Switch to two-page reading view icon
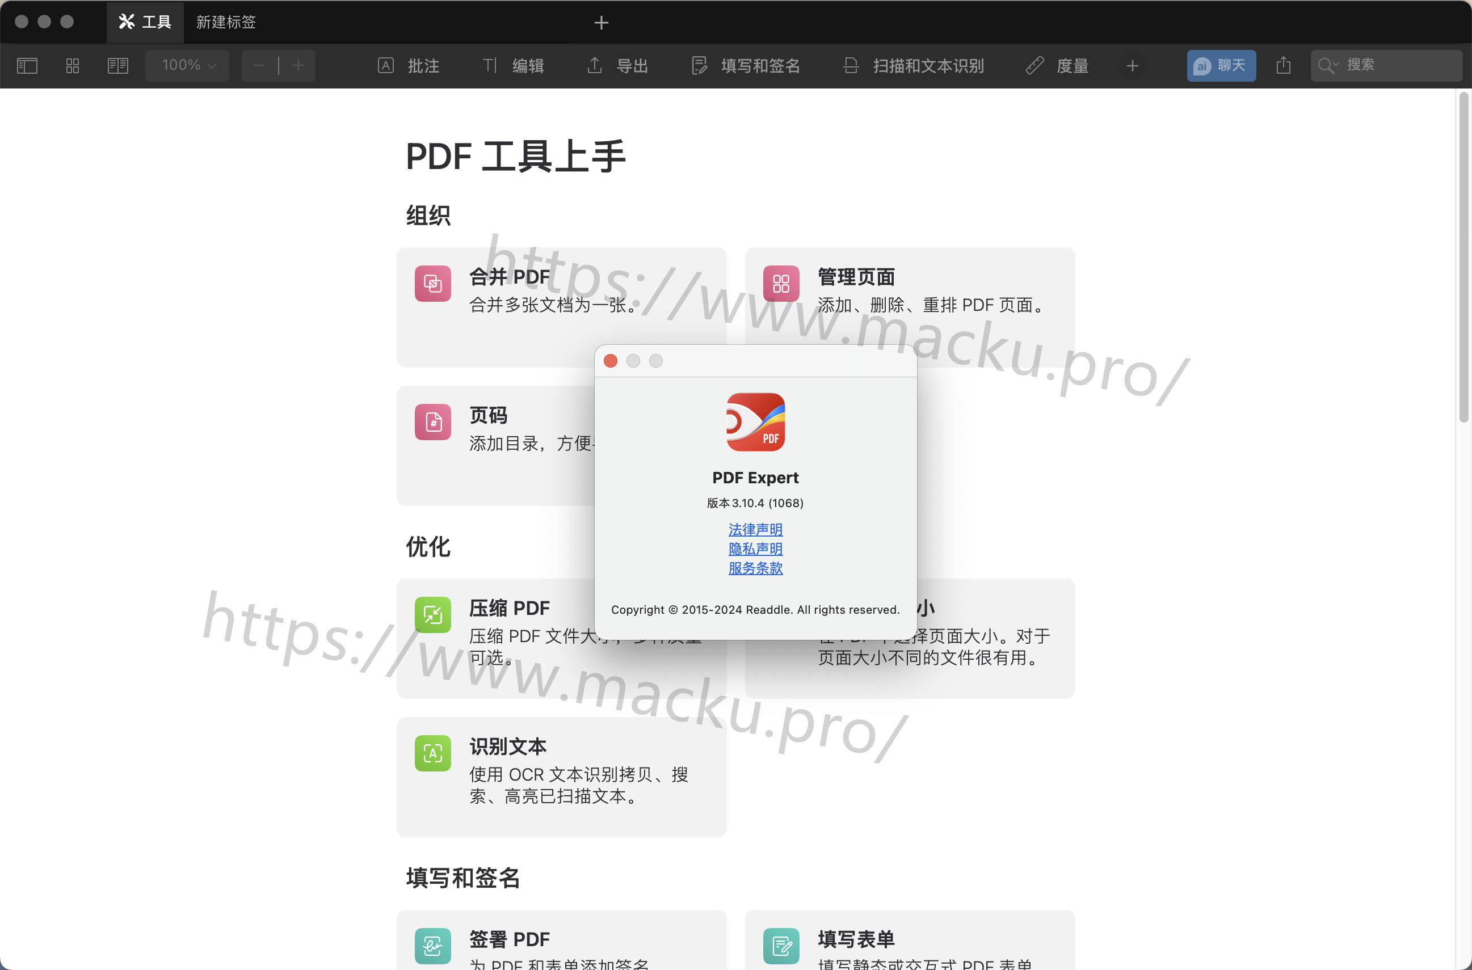Screen dimensions: 1472x970 coord(117,66)
